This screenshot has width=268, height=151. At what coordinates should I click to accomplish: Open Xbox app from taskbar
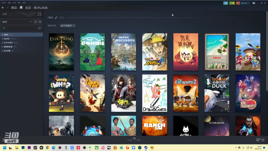coord(97,148)
